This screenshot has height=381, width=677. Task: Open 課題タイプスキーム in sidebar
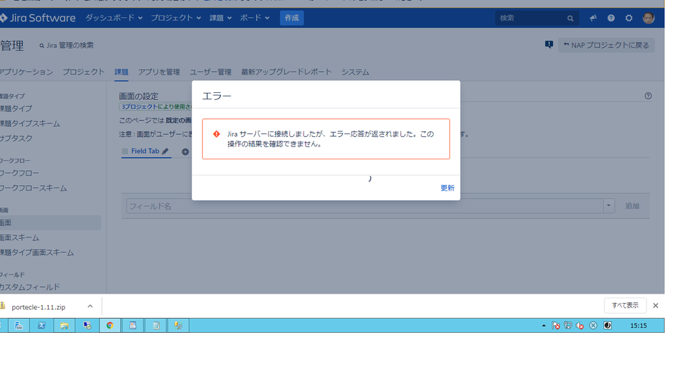(30, 123)
